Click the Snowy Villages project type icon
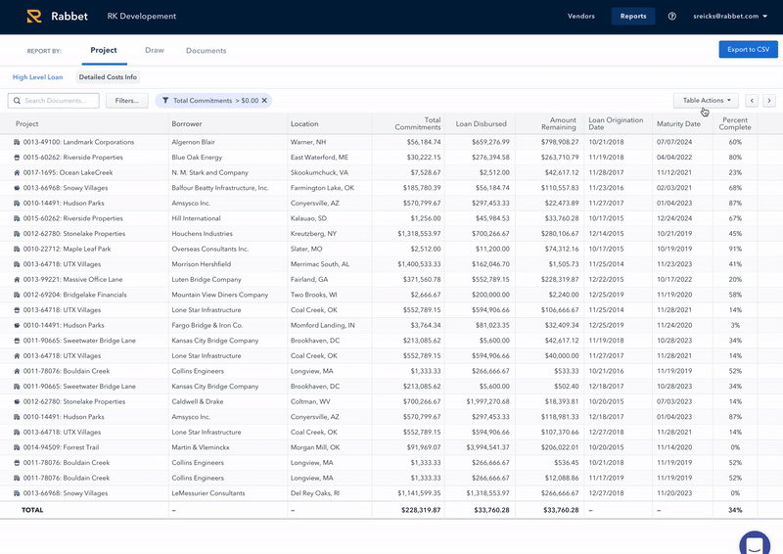Image resolution: width=783 pixels, height=554 pixels. tap(17, 188)
